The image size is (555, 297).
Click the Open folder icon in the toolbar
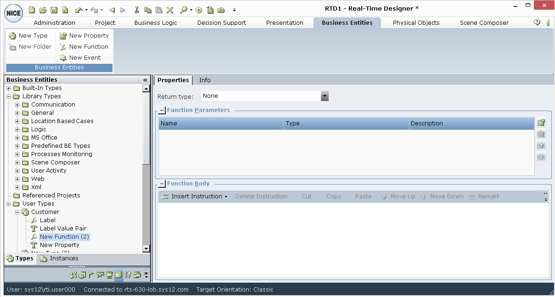click(43, 10)
